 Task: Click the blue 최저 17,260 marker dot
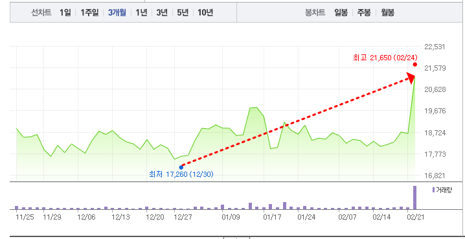[x=181, y=167]
